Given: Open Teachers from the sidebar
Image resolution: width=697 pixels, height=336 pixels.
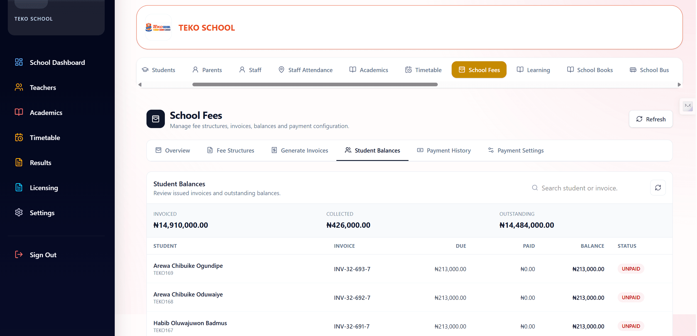Looking at the screenshot, I should click(36, 87).
